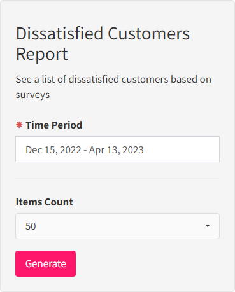The width and height of the screenshot is (235, 292).
Task: Click the Apr 13, 2023 end date text
Action: click(117, 150)
